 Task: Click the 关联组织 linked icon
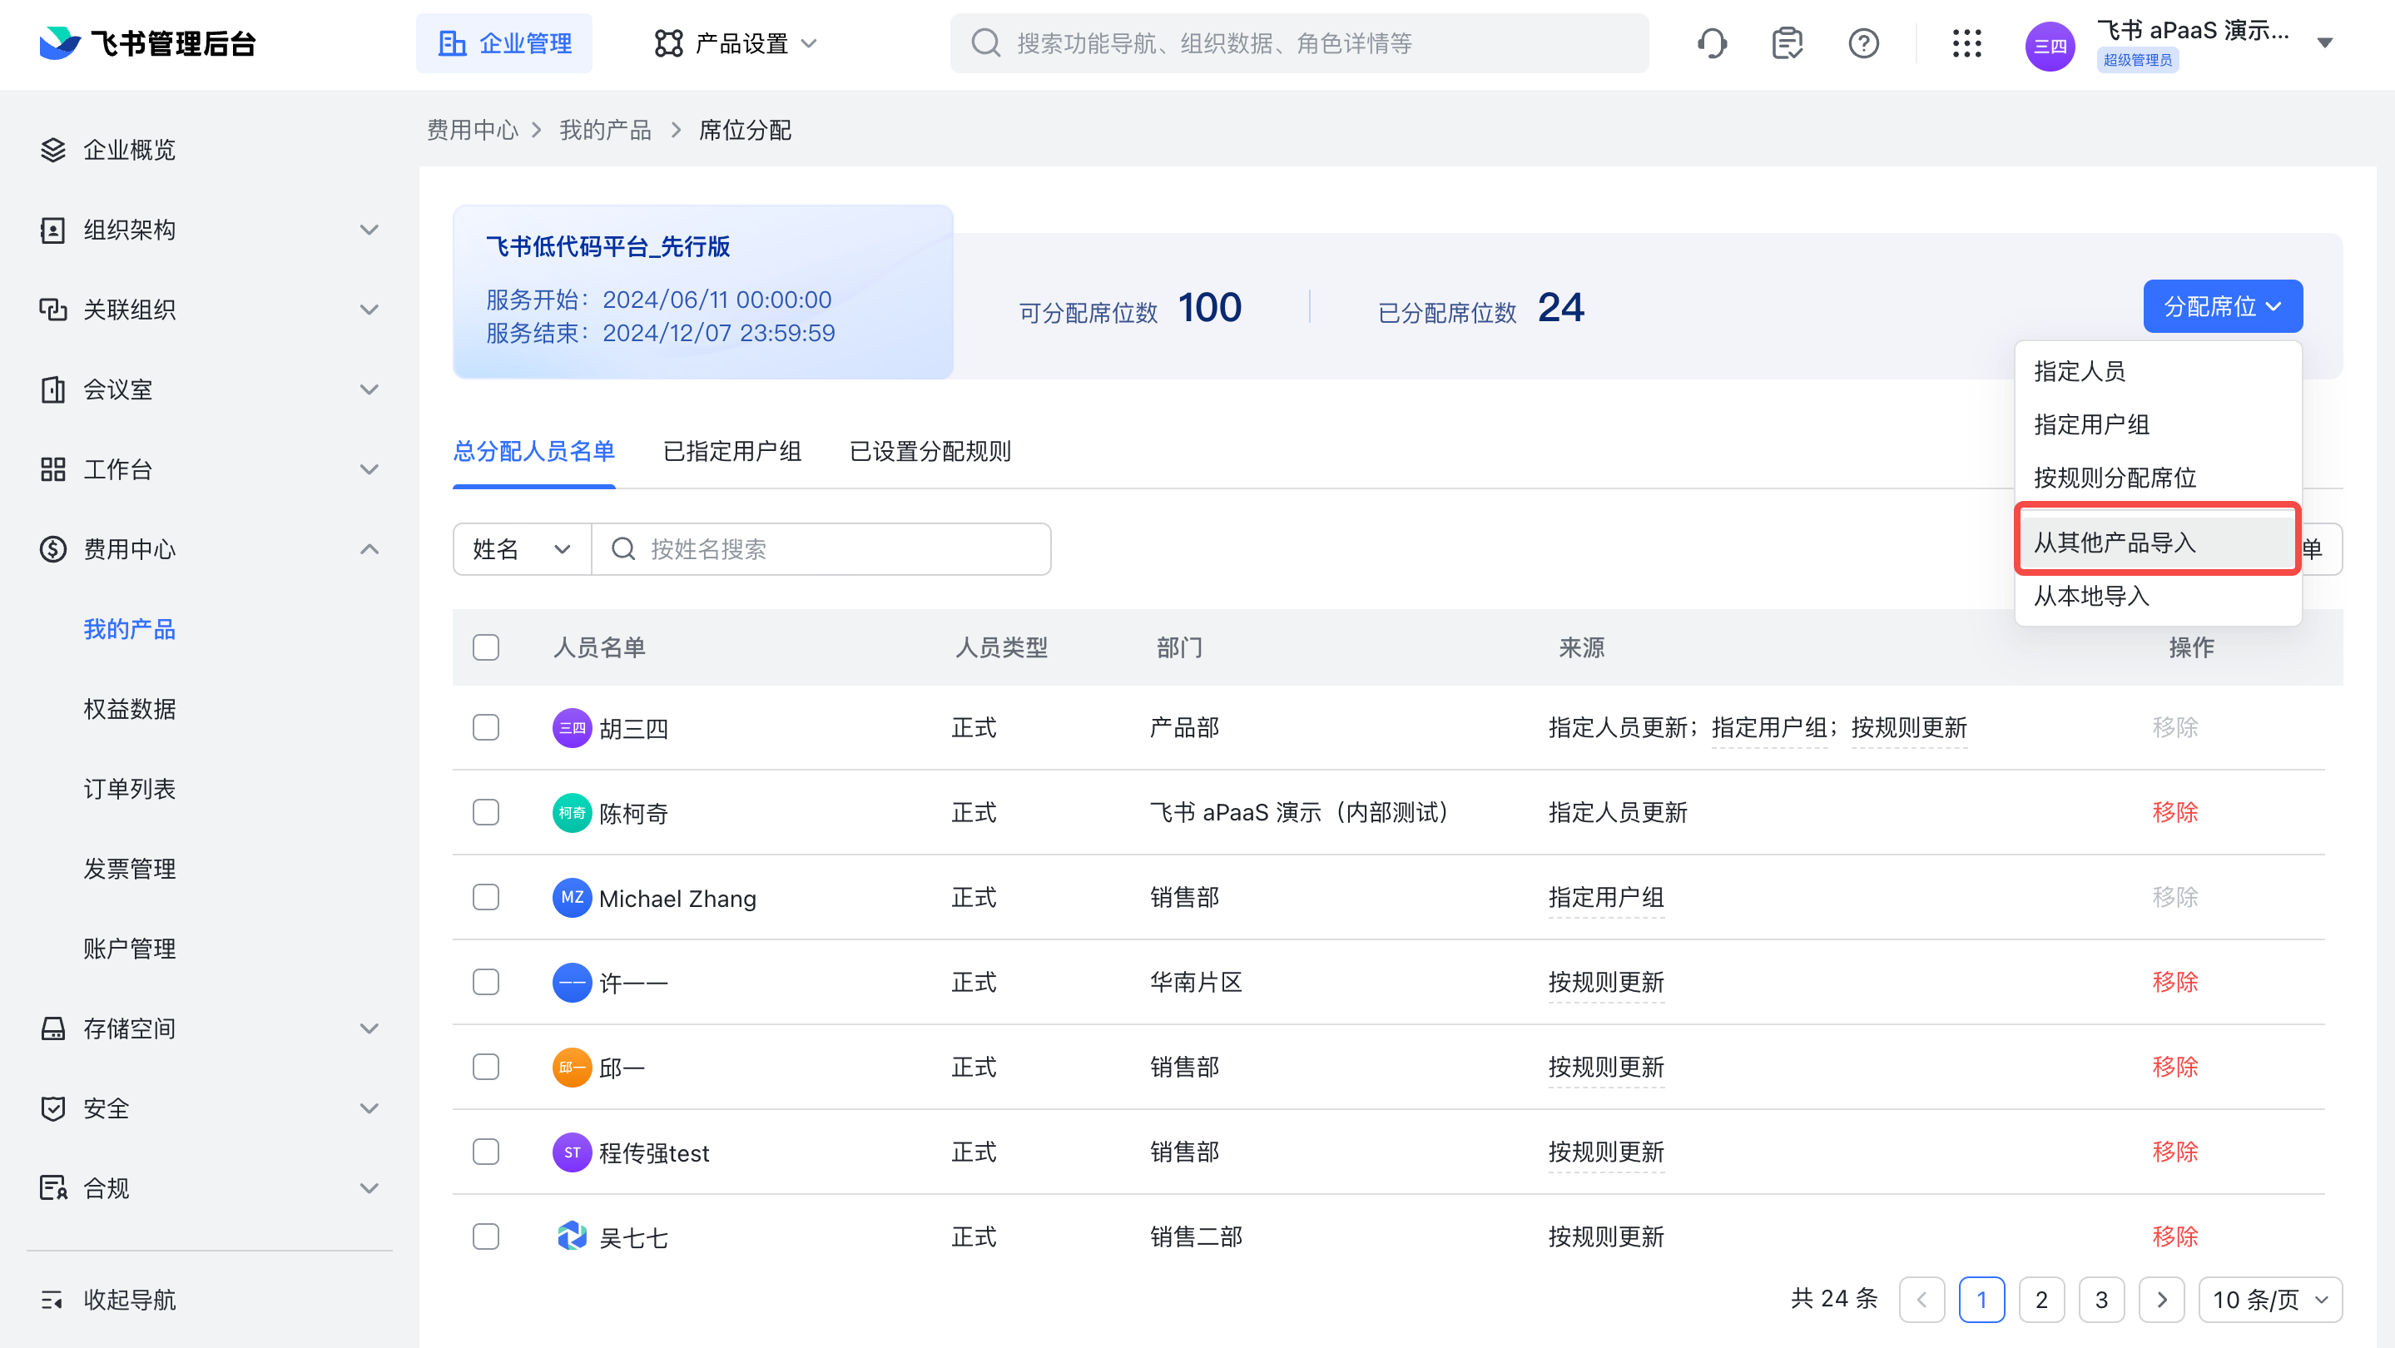53,310
